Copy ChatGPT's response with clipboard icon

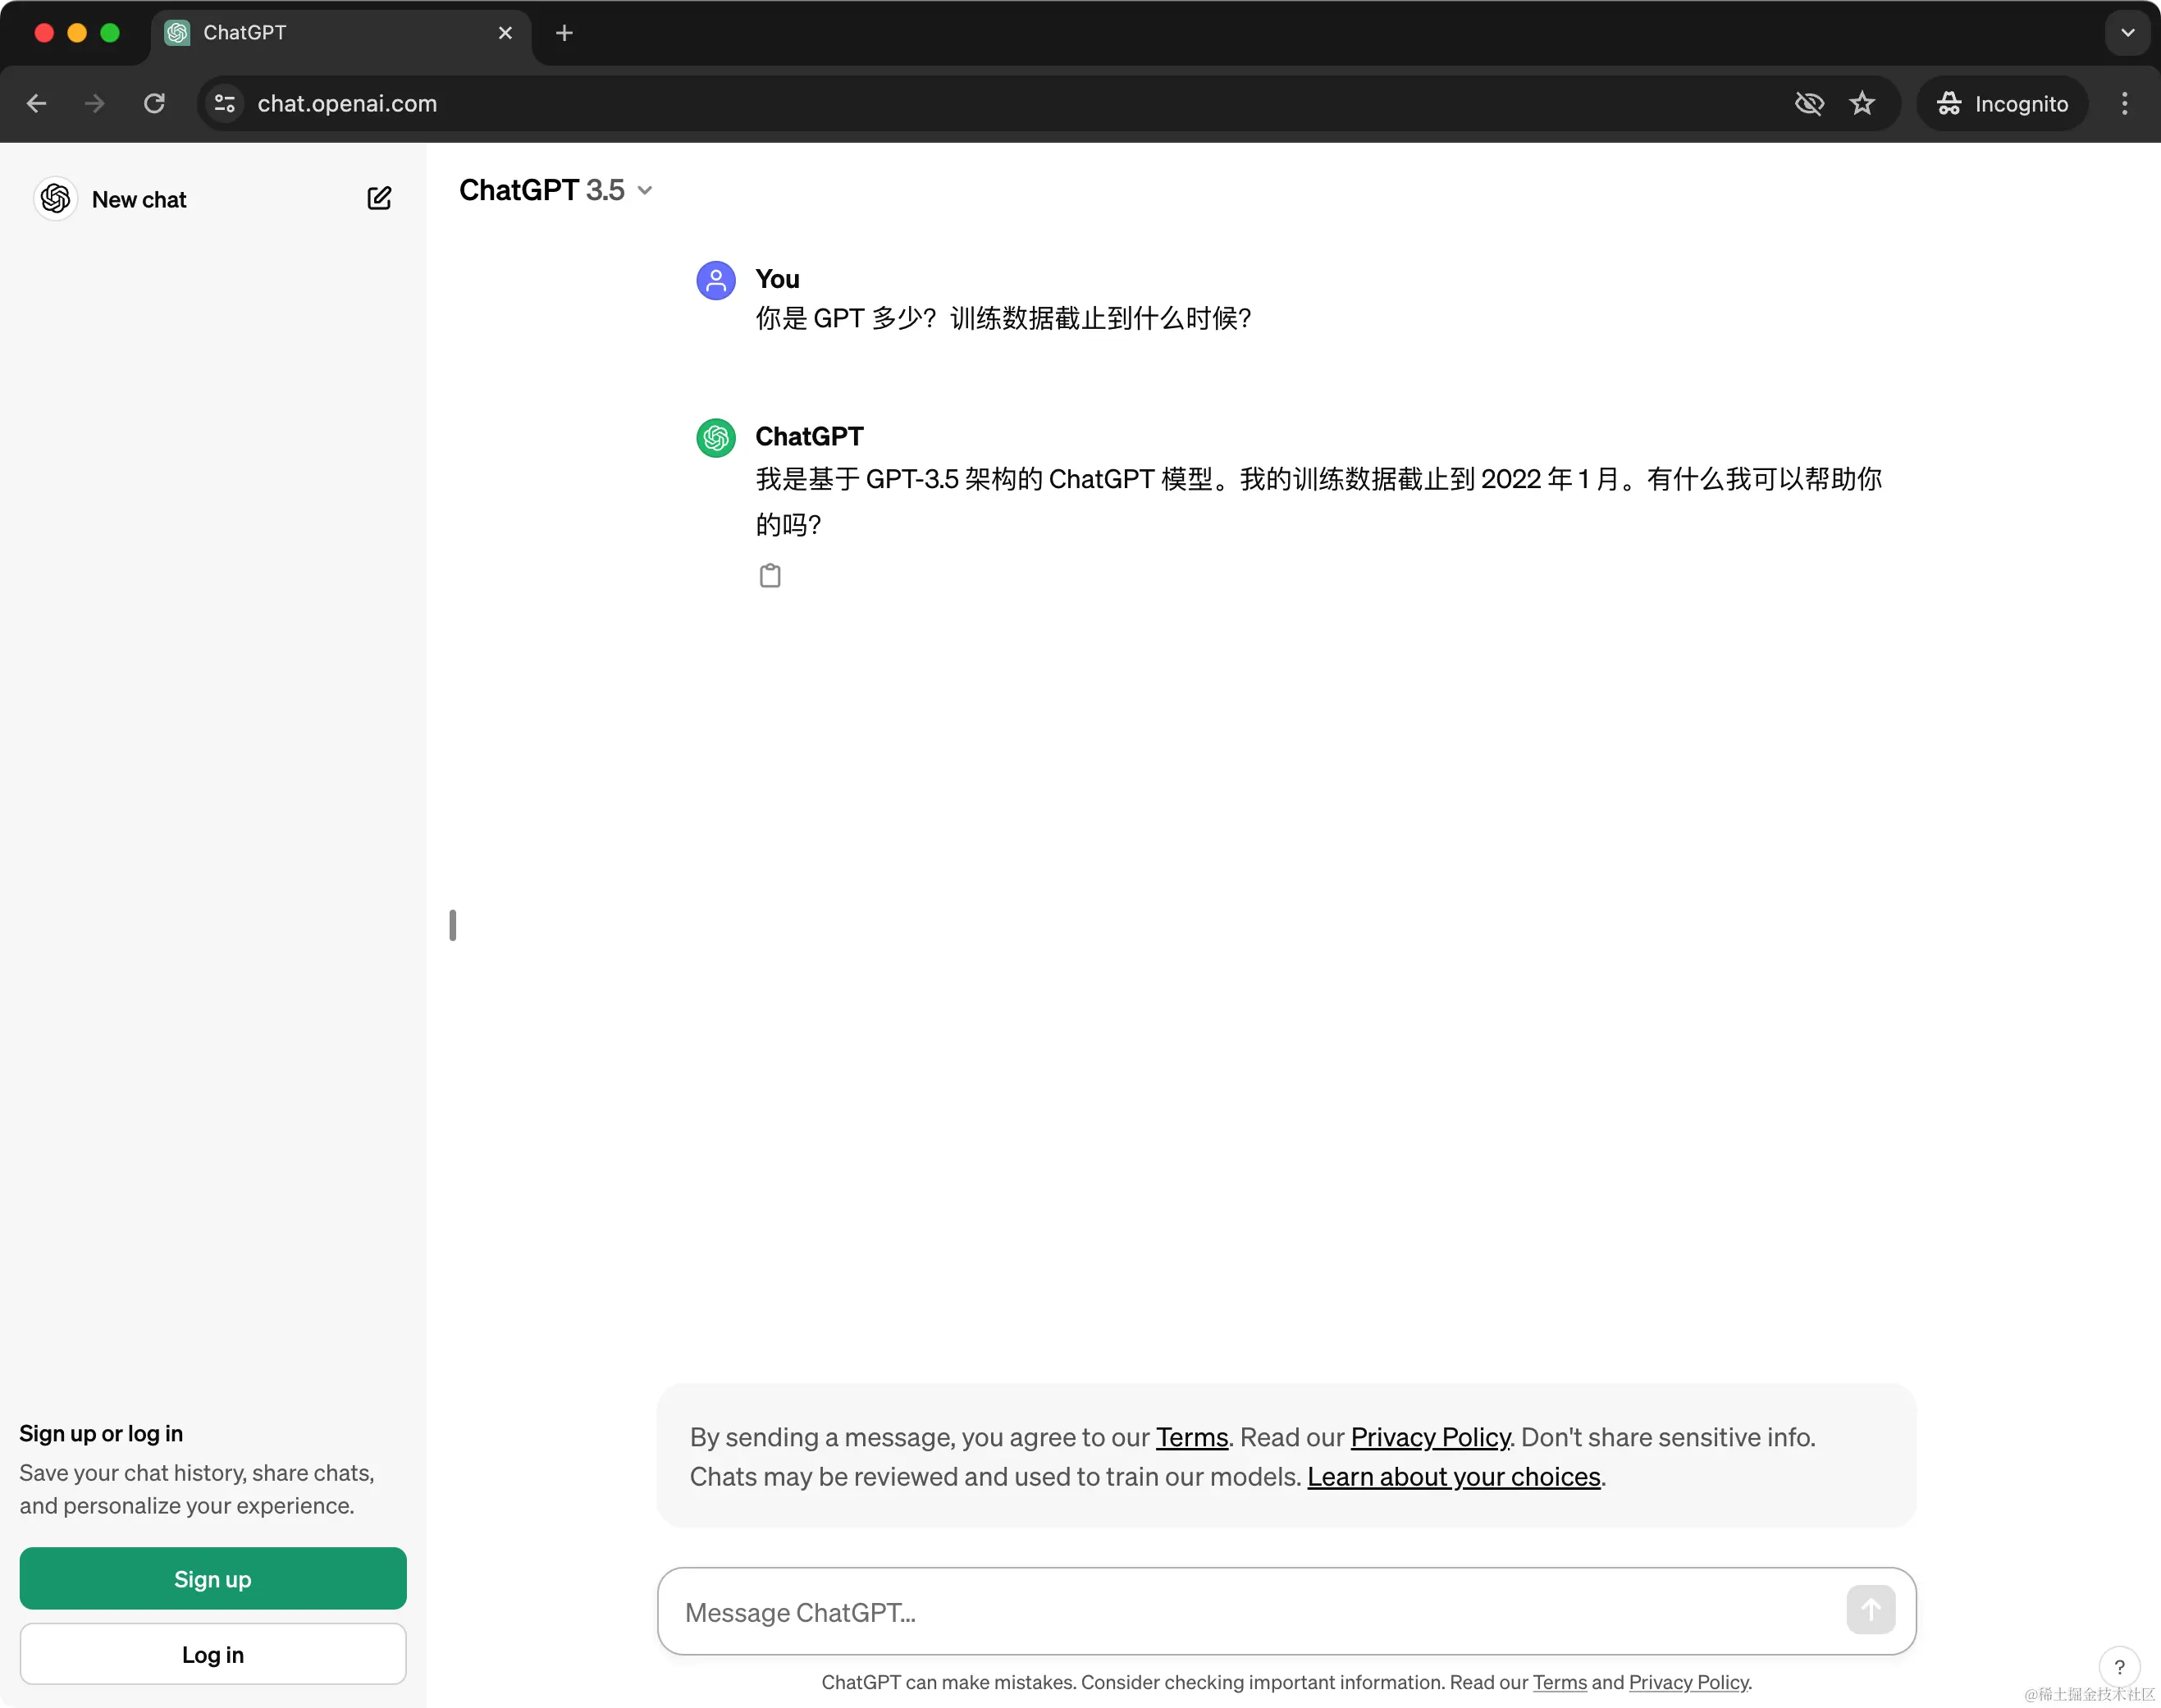[x=769, y=576]
